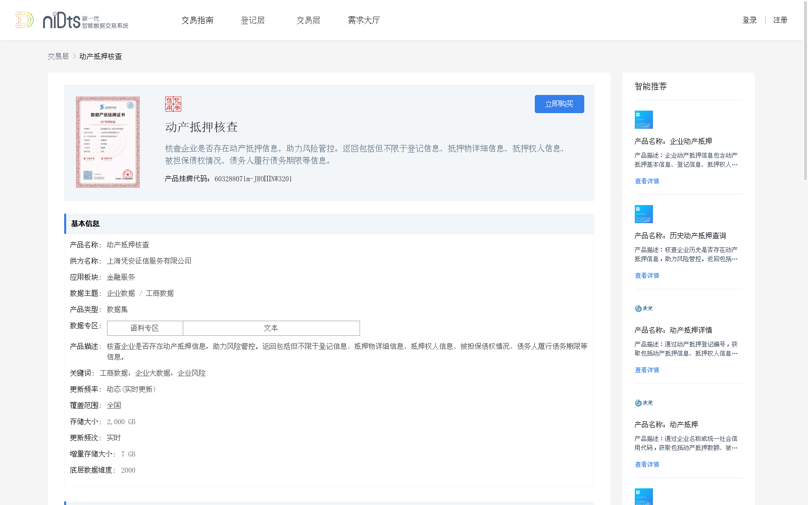Click the 历史动产抵押查询 product blue icon
The width and height of the screenshot is (808, 505).
(644, 214)
